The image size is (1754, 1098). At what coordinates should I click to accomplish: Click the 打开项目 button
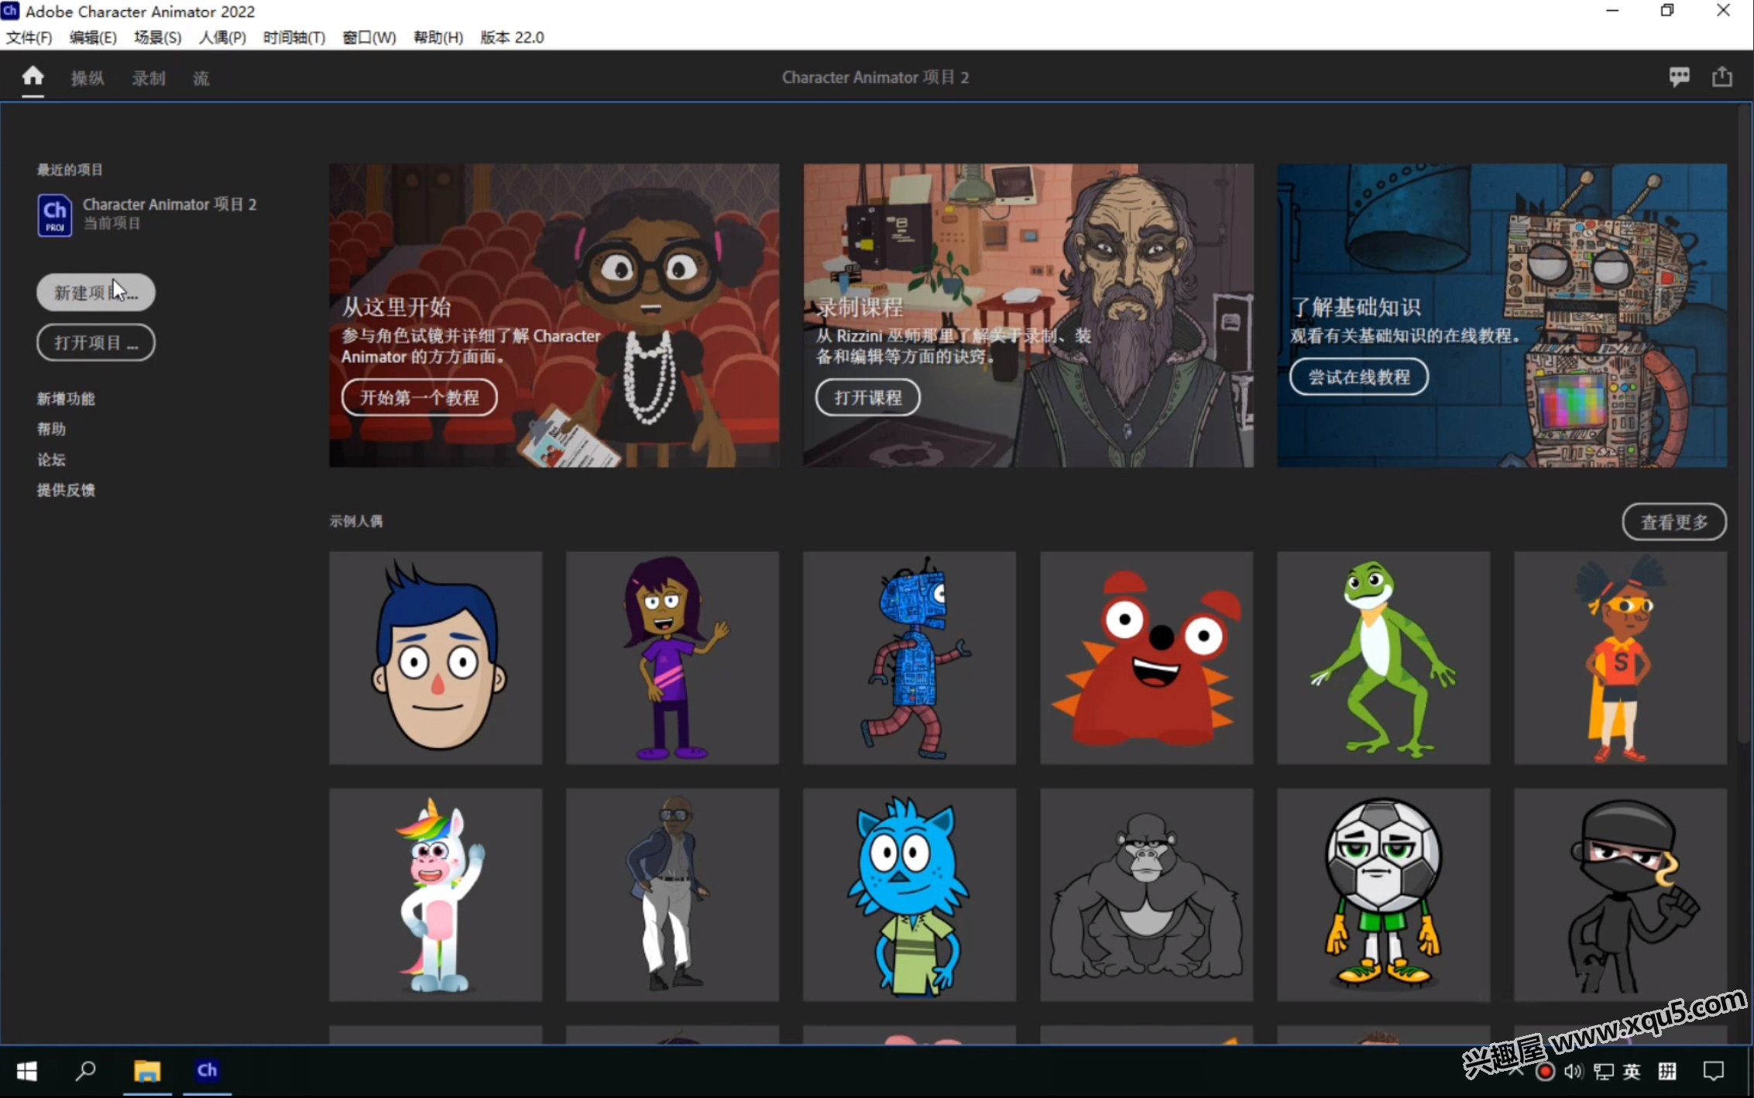click(96, 342)
